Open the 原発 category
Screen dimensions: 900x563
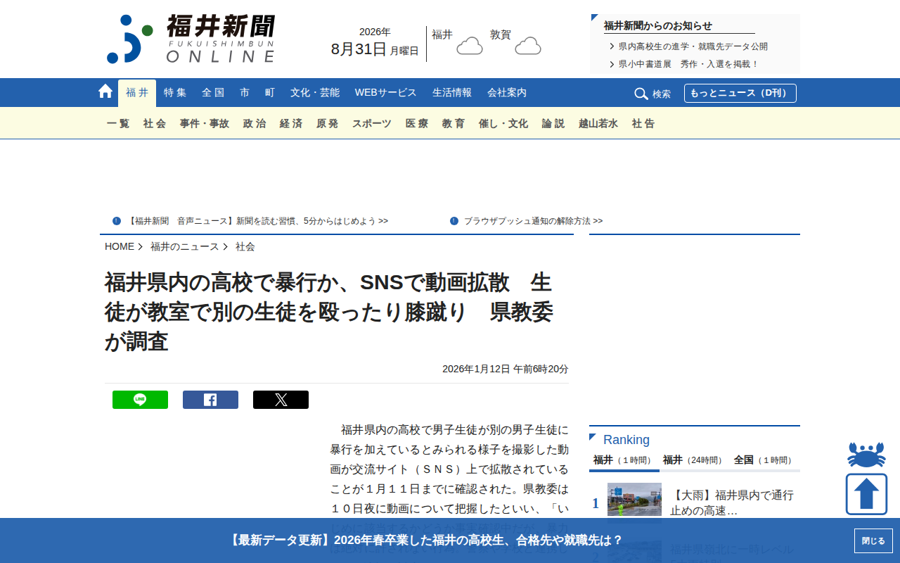(x=327, y=123)
